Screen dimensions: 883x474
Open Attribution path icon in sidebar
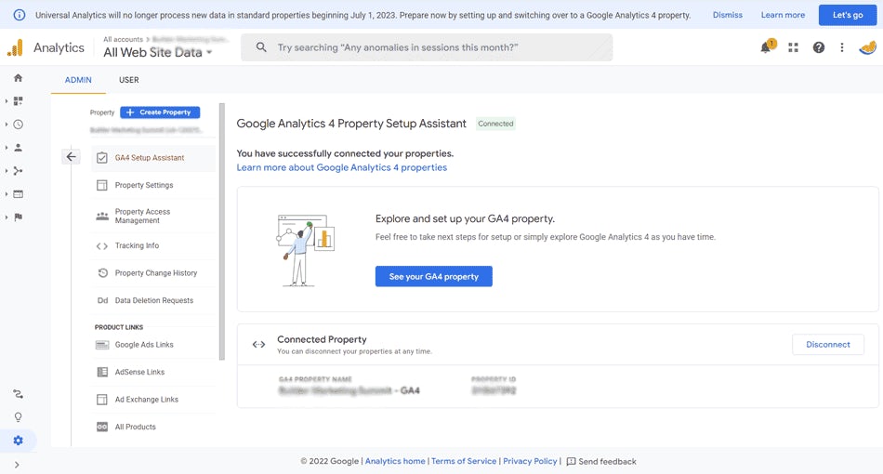point(18,394)
